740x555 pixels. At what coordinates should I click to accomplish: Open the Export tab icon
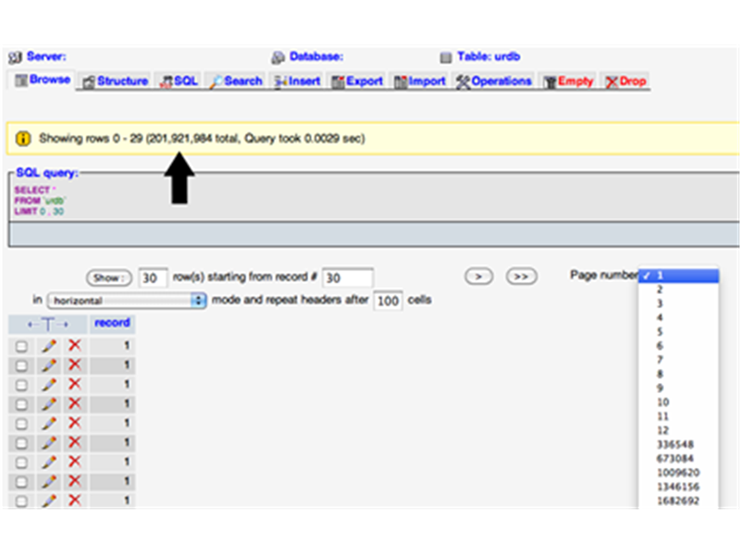[340, 81]
